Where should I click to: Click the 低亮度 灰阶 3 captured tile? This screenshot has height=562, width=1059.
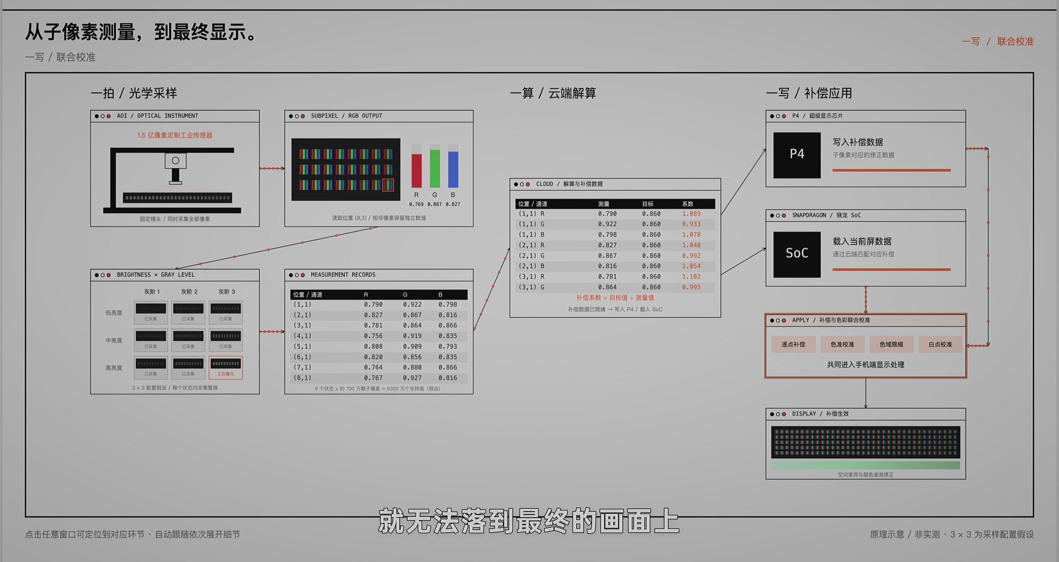(x=225, y=312)
